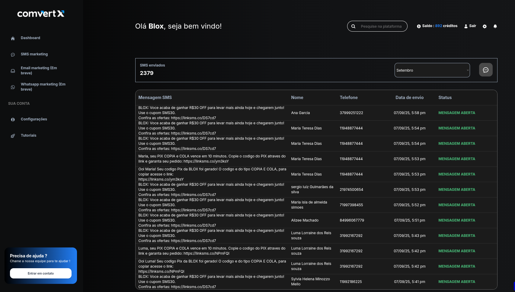Click the Mensagem SMS column header
Image resolution: width=515 pixels, height=292 pixels.
coord(155,98)
